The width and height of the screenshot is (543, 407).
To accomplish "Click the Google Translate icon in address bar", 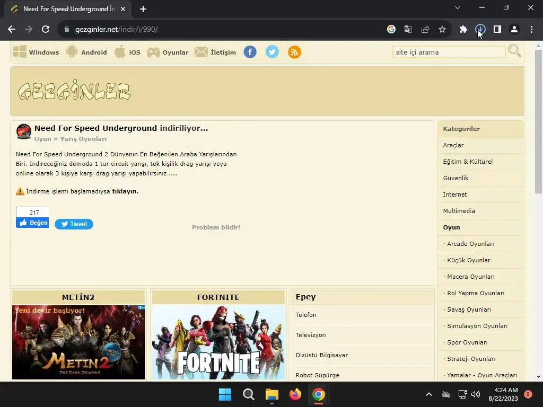I will coord(408,30).
